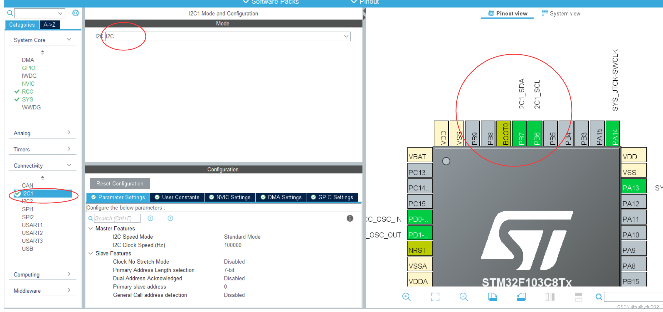The width and height of the screenshot is (663, 312).
Task: Open the System view tab
Action: tap(561, 14)
